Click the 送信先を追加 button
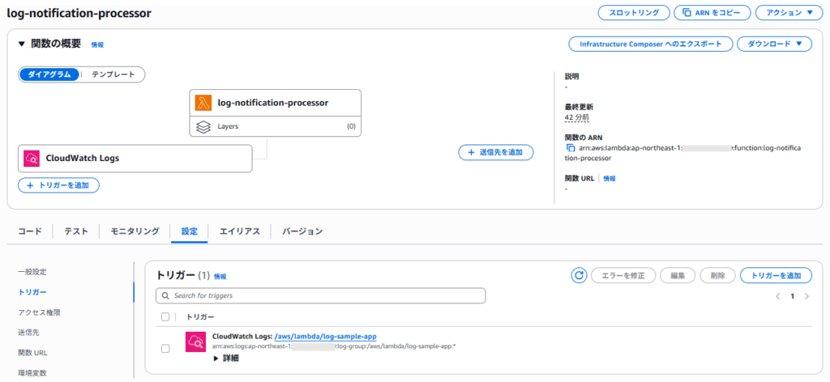The width and height of the screenshot is (830, 382). point(495,152)
